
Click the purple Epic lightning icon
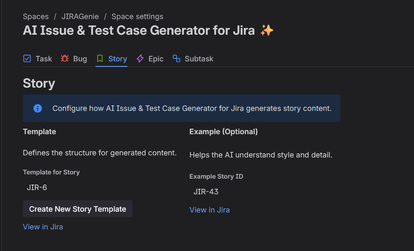click(140, 58)
